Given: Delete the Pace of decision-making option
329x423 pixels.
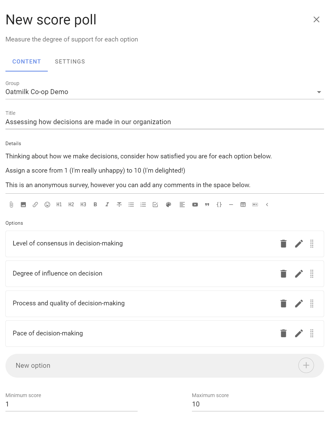Looking at the screenshot, I should click(284, 333).
